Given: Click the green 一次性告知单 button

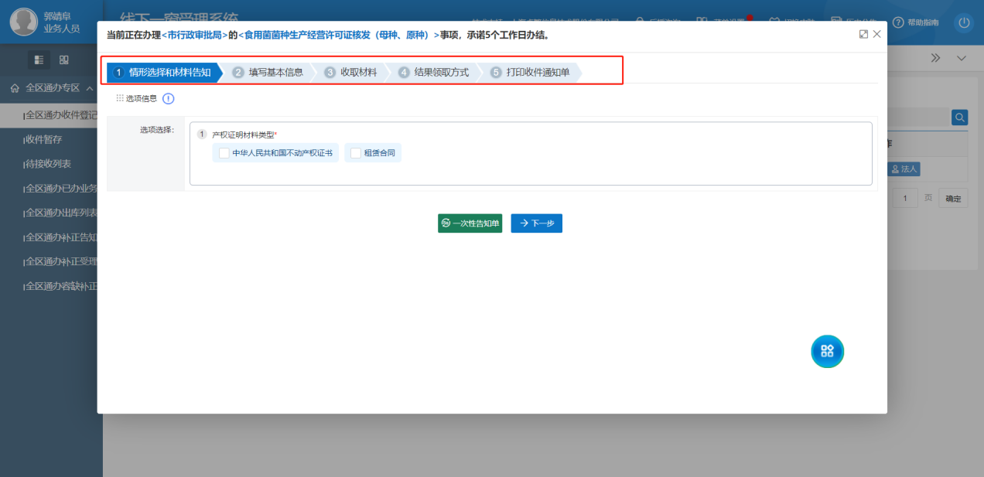Looking at the screenshot, I should pos(470,223).
